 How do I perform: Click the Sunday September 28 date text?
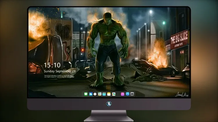pyautogui.click(x=60, y=71)
